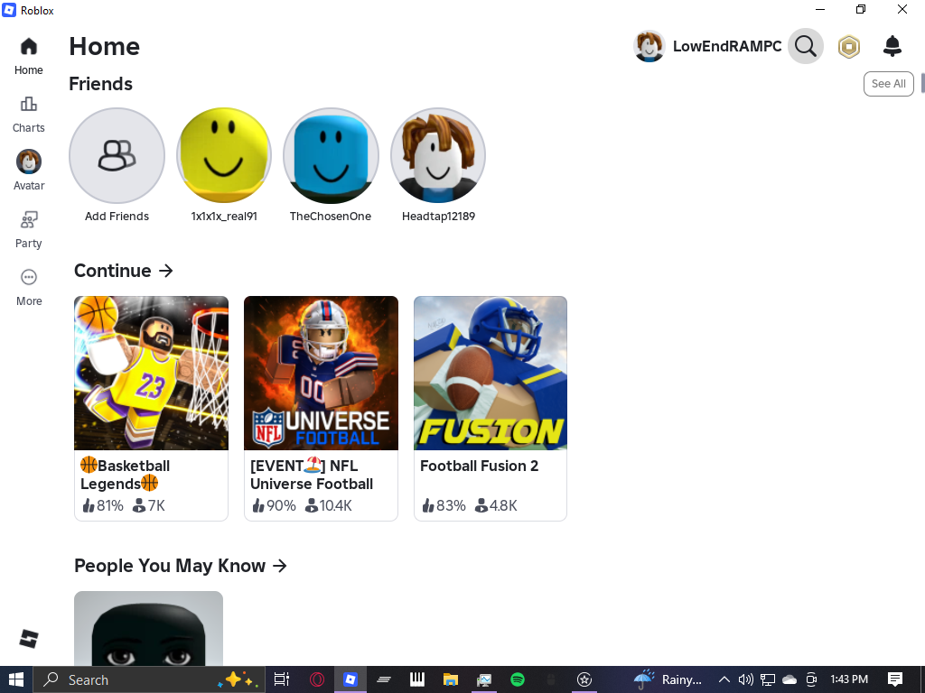The image size is (925, 693).
Task: Open the Opera browser taskbar icon
Action: point(317,679)
